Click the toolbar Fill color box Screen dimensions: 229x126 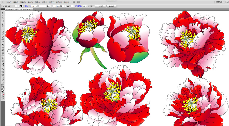point(2,90)
